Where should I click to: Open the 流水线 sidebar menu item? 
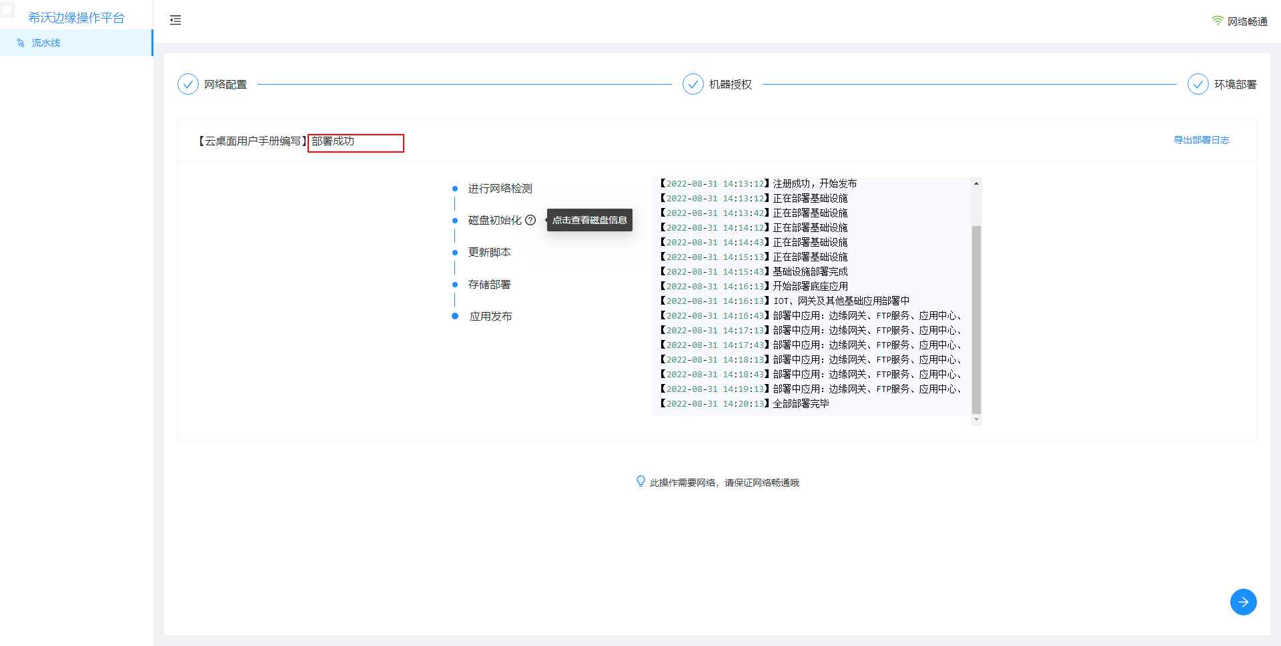[x=46, y=43]
